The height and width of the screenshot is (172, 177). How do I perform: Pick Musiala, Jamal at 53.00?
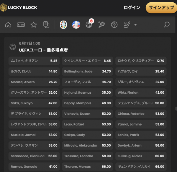coord(34,135)
